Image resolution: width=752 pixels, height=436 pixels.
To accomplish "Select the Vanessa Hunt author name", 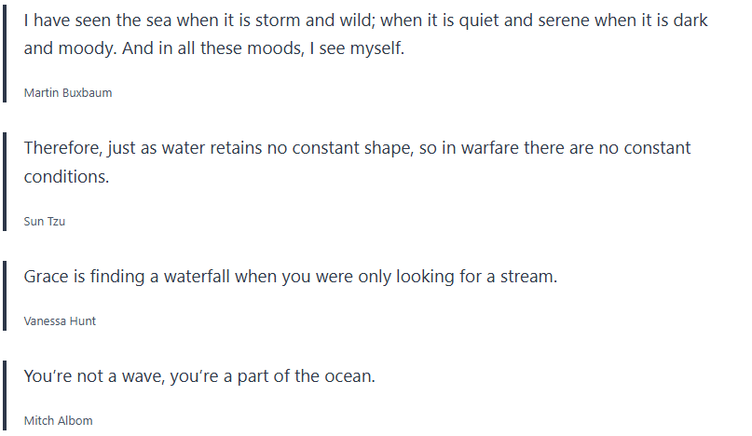I will (60, 321).
